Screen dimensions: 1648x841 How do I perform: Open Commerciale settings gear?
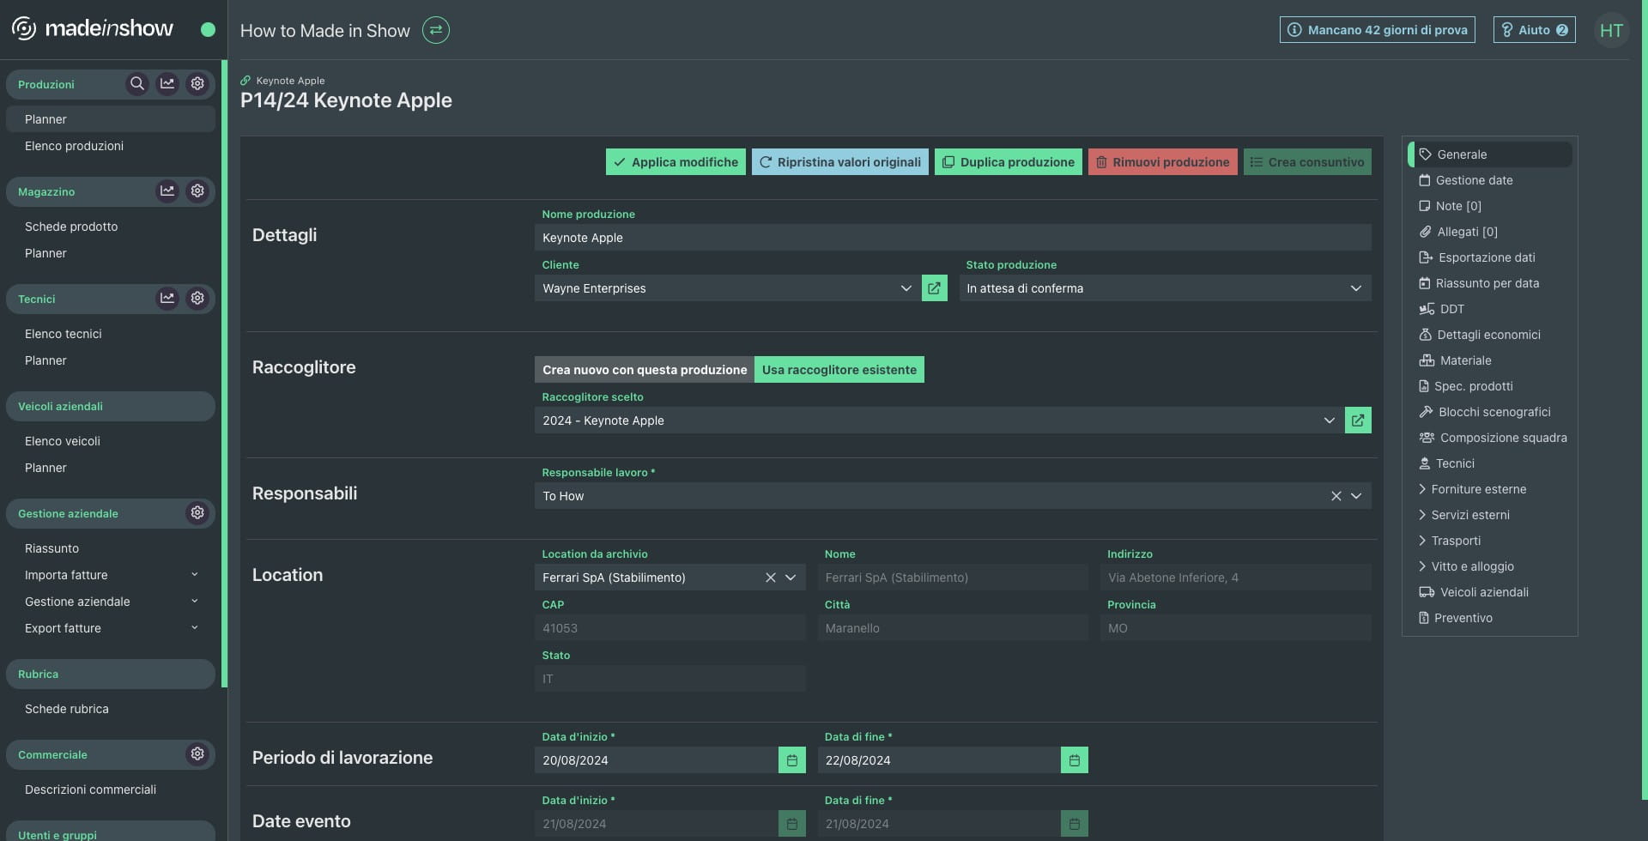click(x=197, y=754)
